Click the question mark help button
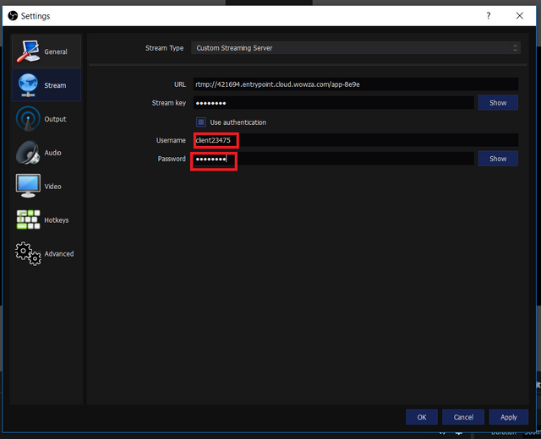The image size is (541, 439). [489, 15]
